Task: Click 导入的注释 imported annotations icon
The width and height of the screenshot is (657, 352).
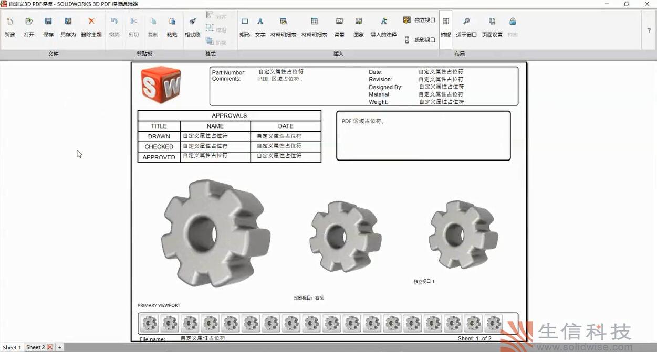Action: pyautogui.click(x=384, y=22)
